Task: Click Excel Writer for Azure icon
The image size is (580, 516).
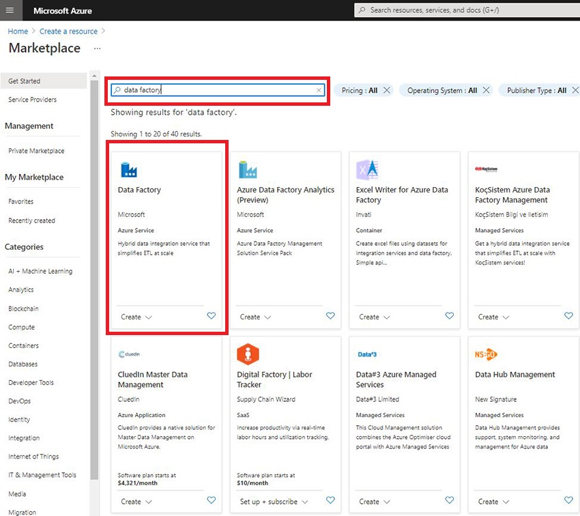Action: 367,169
